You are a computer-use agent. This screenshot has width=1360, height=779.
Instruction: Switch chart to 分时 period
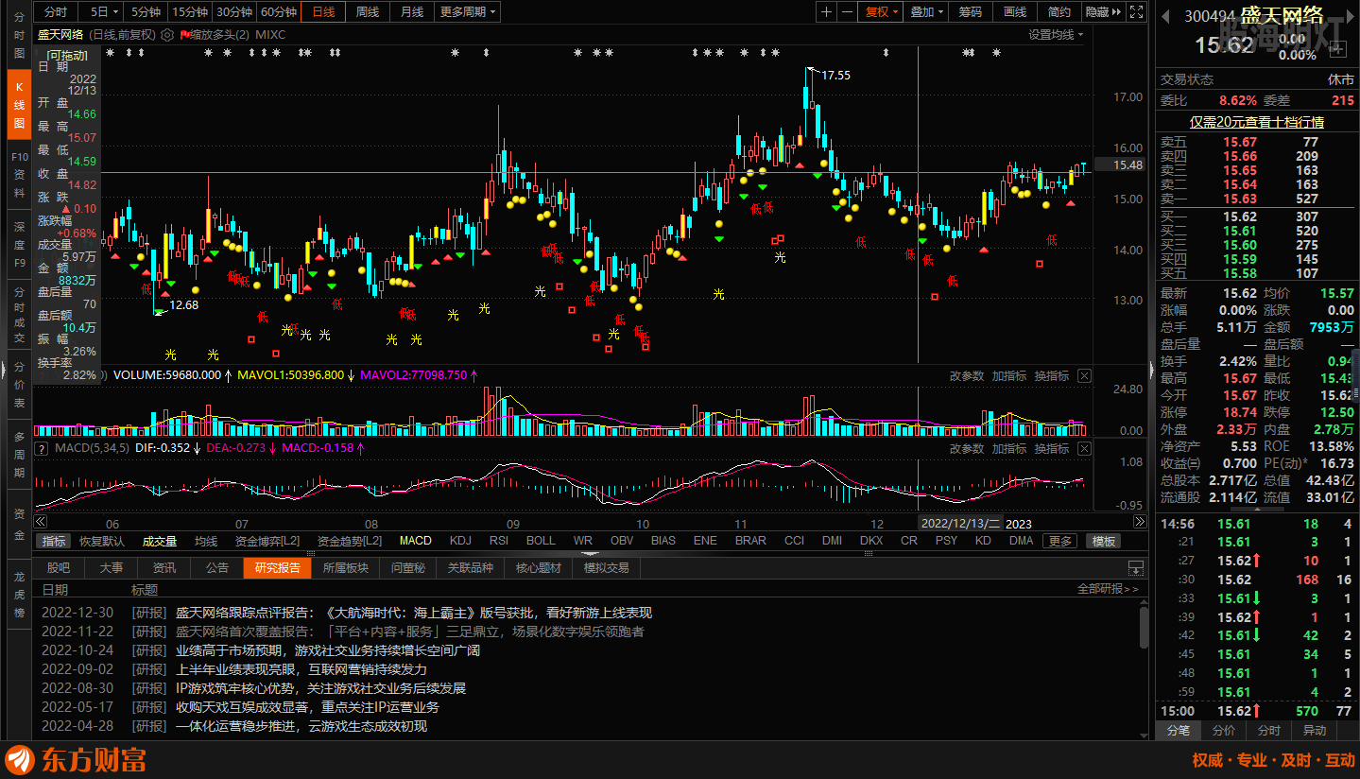click(x=56, y=12)
